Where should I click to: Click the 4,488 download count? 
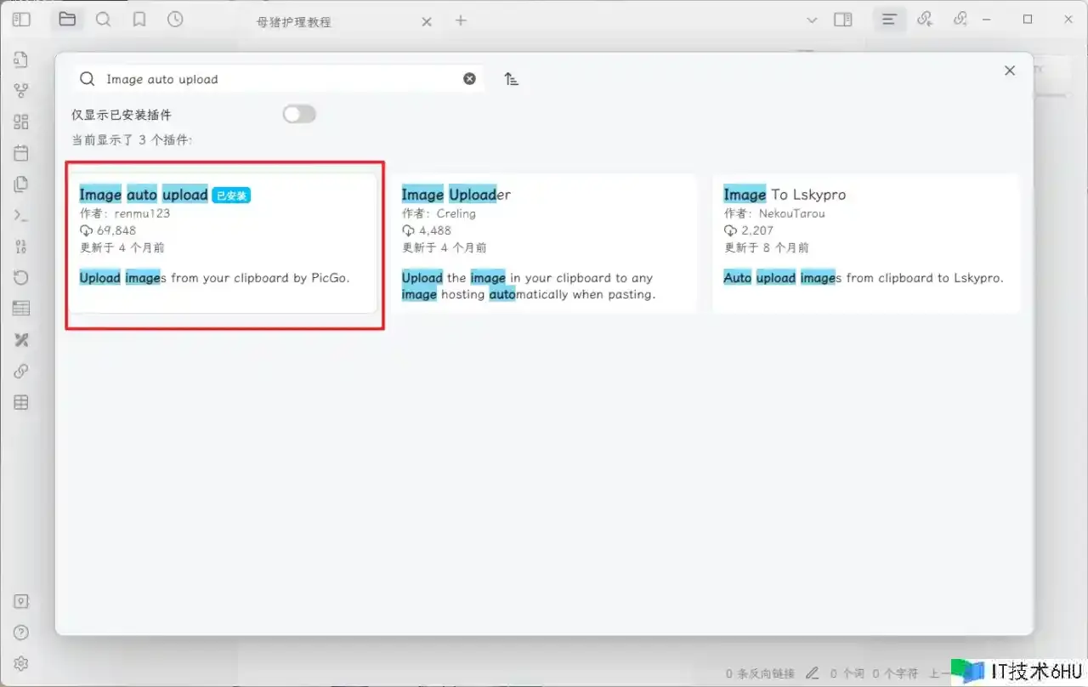click(x=435, y=230)
